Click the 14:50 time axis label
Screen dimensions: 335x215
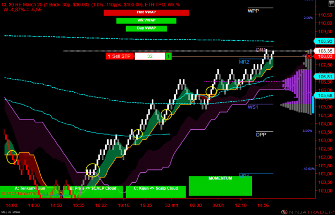pyautogui.click(x=56, y=205)
